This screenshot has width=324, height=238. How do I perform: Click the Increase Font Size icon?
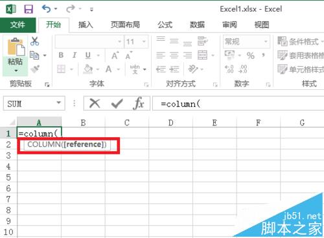(115, 56)
